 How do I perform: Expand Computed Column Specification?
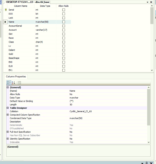8,115
